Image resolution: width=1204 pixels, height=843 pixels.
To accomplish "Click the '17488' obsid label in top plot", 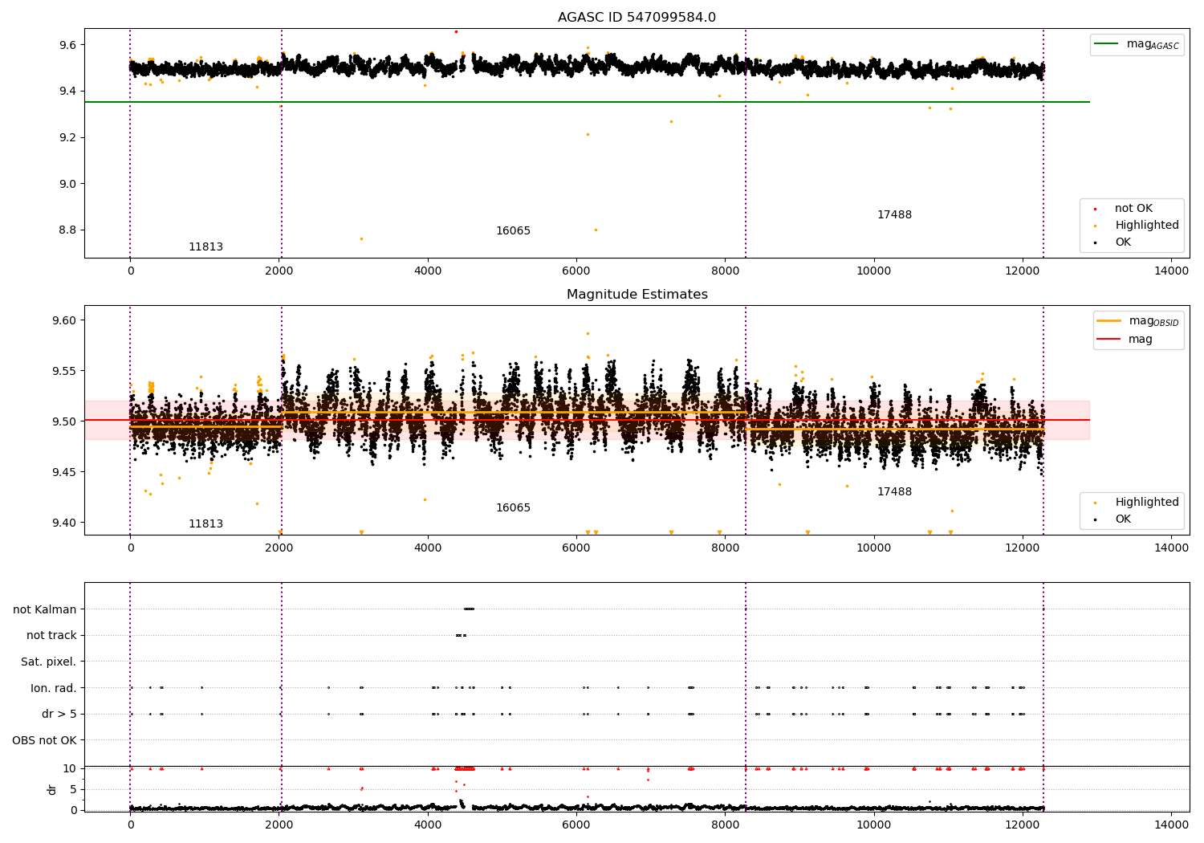I will [x=894, y=215].
